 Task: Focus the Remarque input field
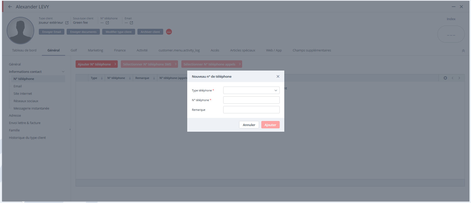(x=251, y=110)
